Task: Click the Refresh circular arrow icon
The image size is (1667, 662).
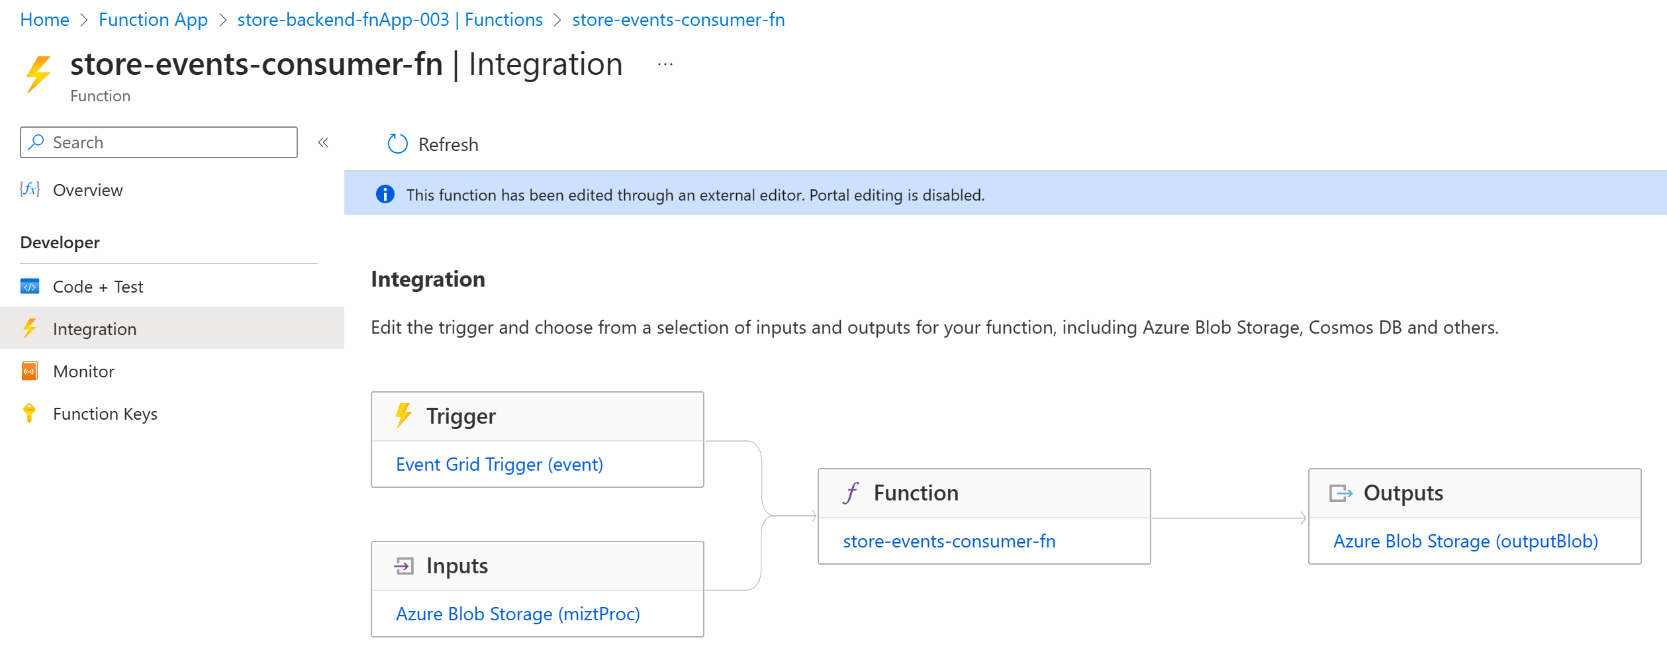Action: point(397,144)
